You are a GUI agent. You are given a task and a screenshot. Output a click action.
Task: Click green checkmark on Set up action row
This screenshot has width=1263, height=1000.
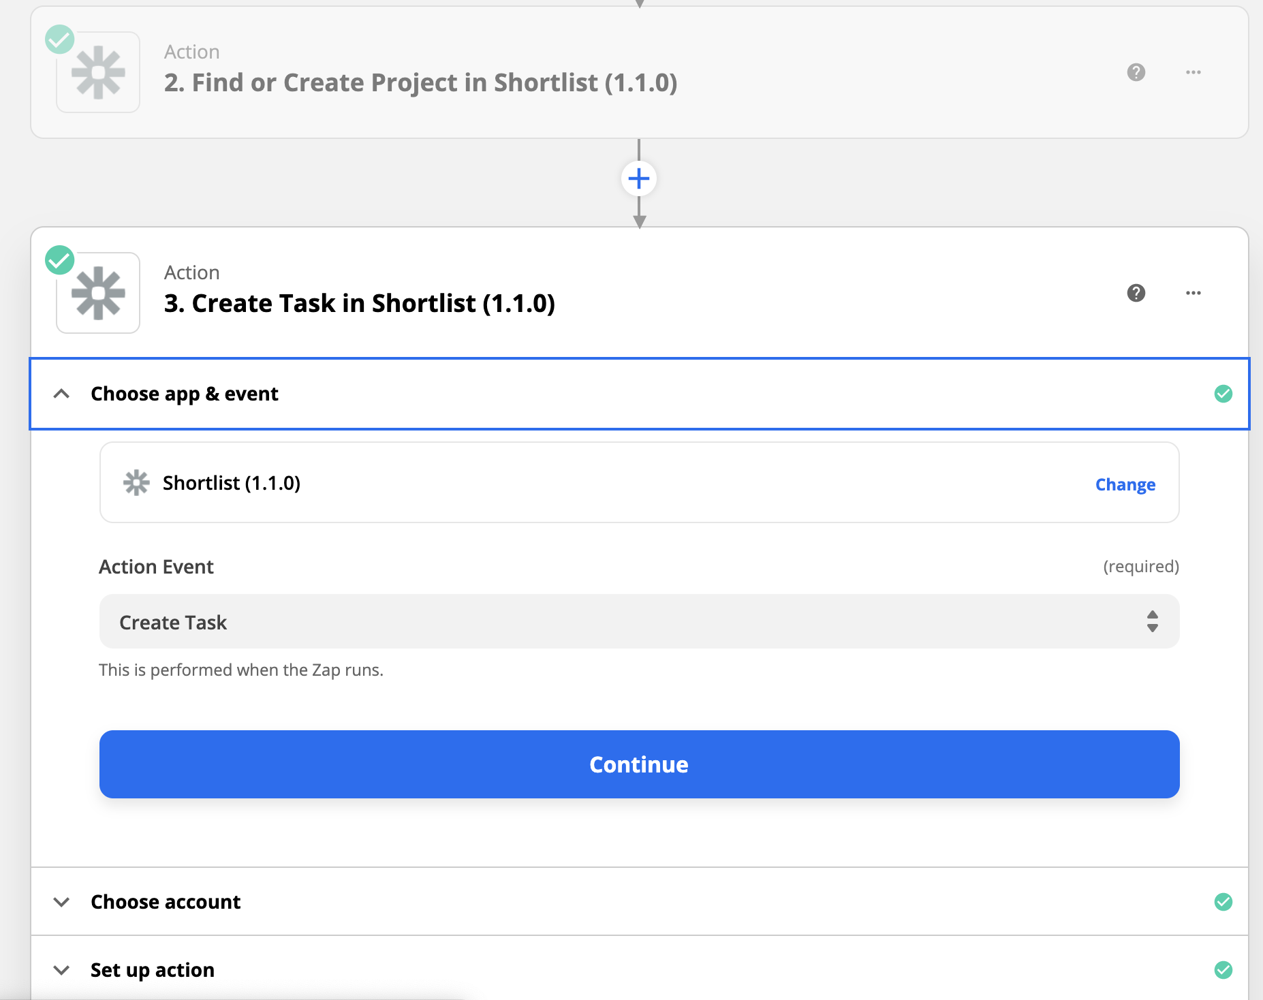1223,970
